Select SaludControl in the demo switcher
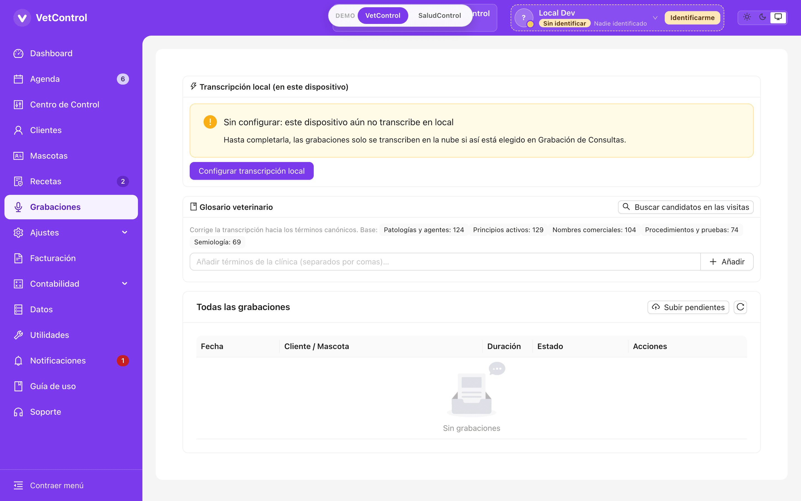 click(x=439, y=16)
